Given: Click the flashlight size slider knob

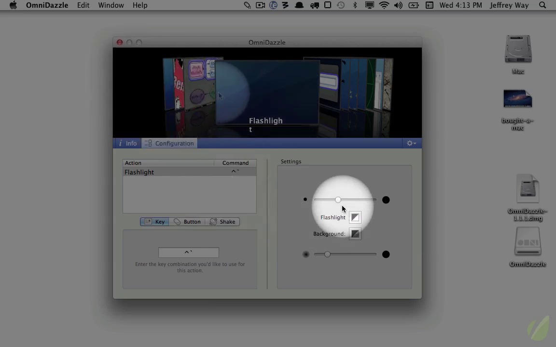Looking at the screenshot, I should pos(338,200).
